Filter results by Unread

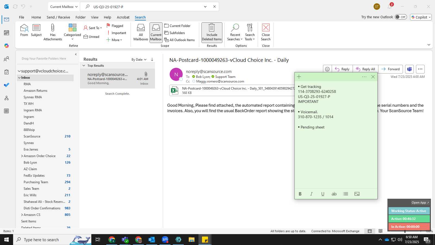coord(92,37)
